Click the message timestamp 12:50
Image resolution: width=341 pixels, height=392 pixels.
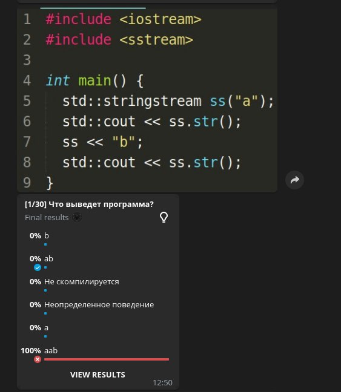point(163,383)
